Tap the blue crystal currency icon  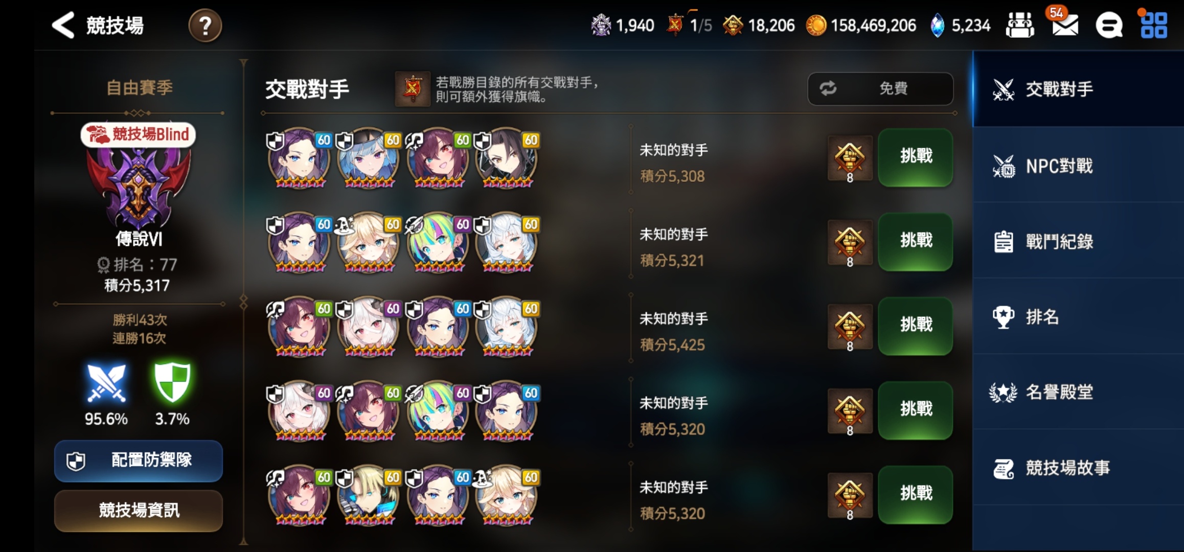pos(937,25)
